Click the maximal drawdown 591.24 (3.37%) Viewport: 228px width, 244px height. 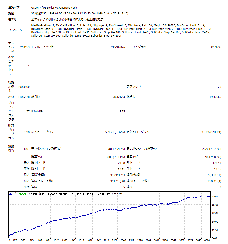pyautogui.click(x=115, y=132)
